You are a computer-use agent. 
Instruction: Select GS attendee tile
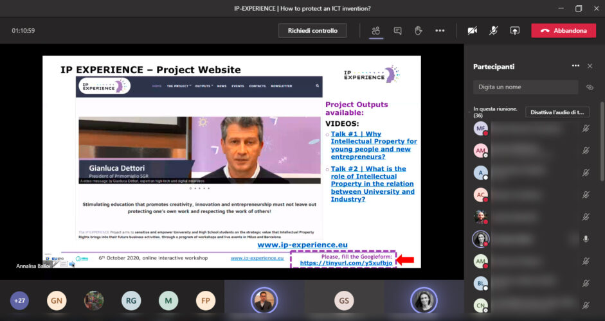(x=344, y=300)
